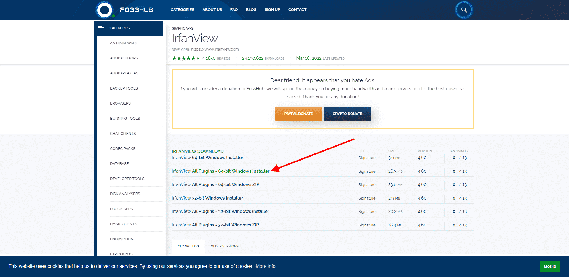The width and height of the screenshot is (569, 277).
Task: Select the Codec Packs sidebar category
Action: pos(122,149)
